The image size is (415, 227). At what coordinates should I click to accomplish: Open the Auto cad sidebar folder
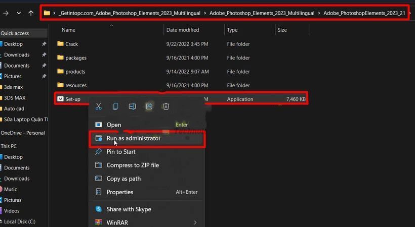coord(14,109)
